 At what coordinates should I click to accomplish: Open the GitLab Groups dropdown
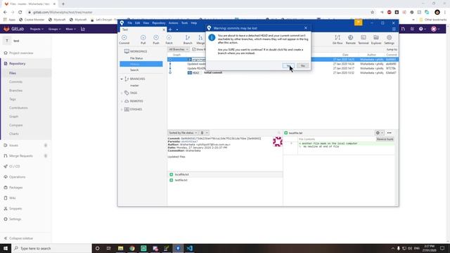[54, 29]
